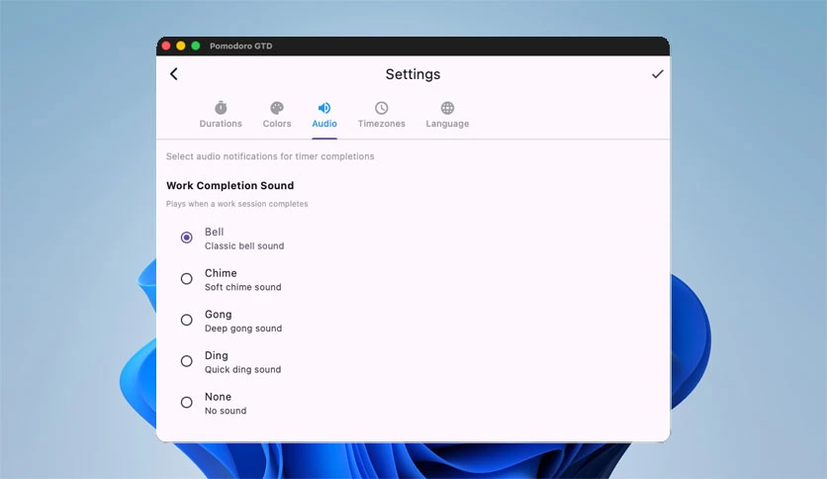Screen dimensions: 827x479
Task: Click the 'Classic bell sound' description
Action: (244, 245)
